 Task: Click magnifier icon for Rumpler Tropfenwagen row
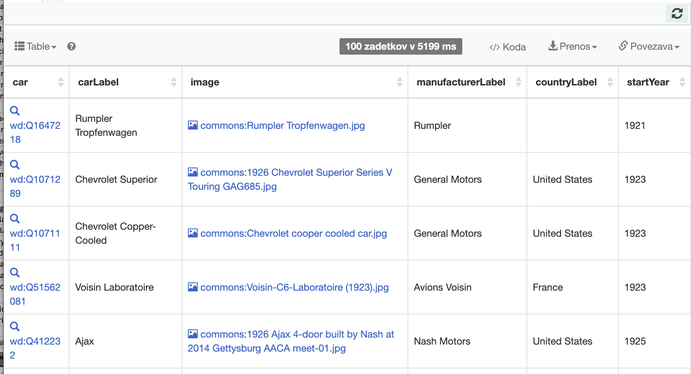15,111
